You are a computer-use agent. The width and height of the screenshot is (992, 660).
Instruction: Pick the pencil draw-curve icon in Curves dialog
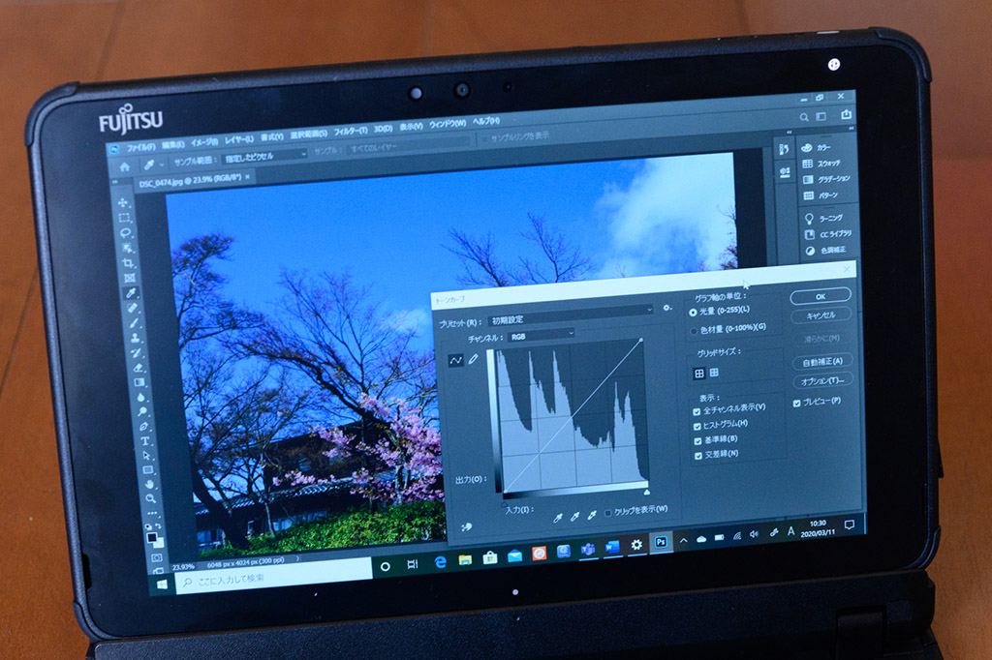474,359
